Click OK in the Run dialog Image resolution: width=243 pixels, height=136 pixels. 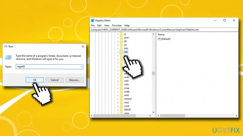35,80
